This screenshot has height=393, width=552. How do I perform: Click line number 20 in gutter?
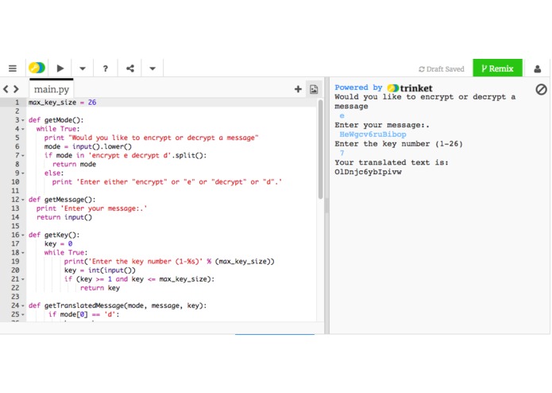point(15,270)
